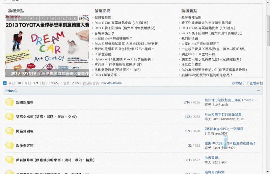
Task: Click the 菜單交車區 forum bubble icon
Action: pos(9,117)
